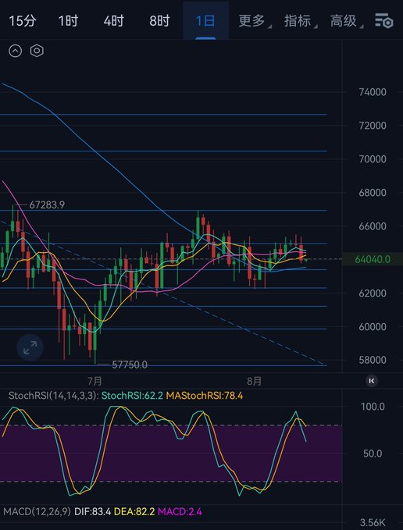This screenshot has height=530, width=403.
Task: Tap the high price label 67283.9
Action: 47,205
